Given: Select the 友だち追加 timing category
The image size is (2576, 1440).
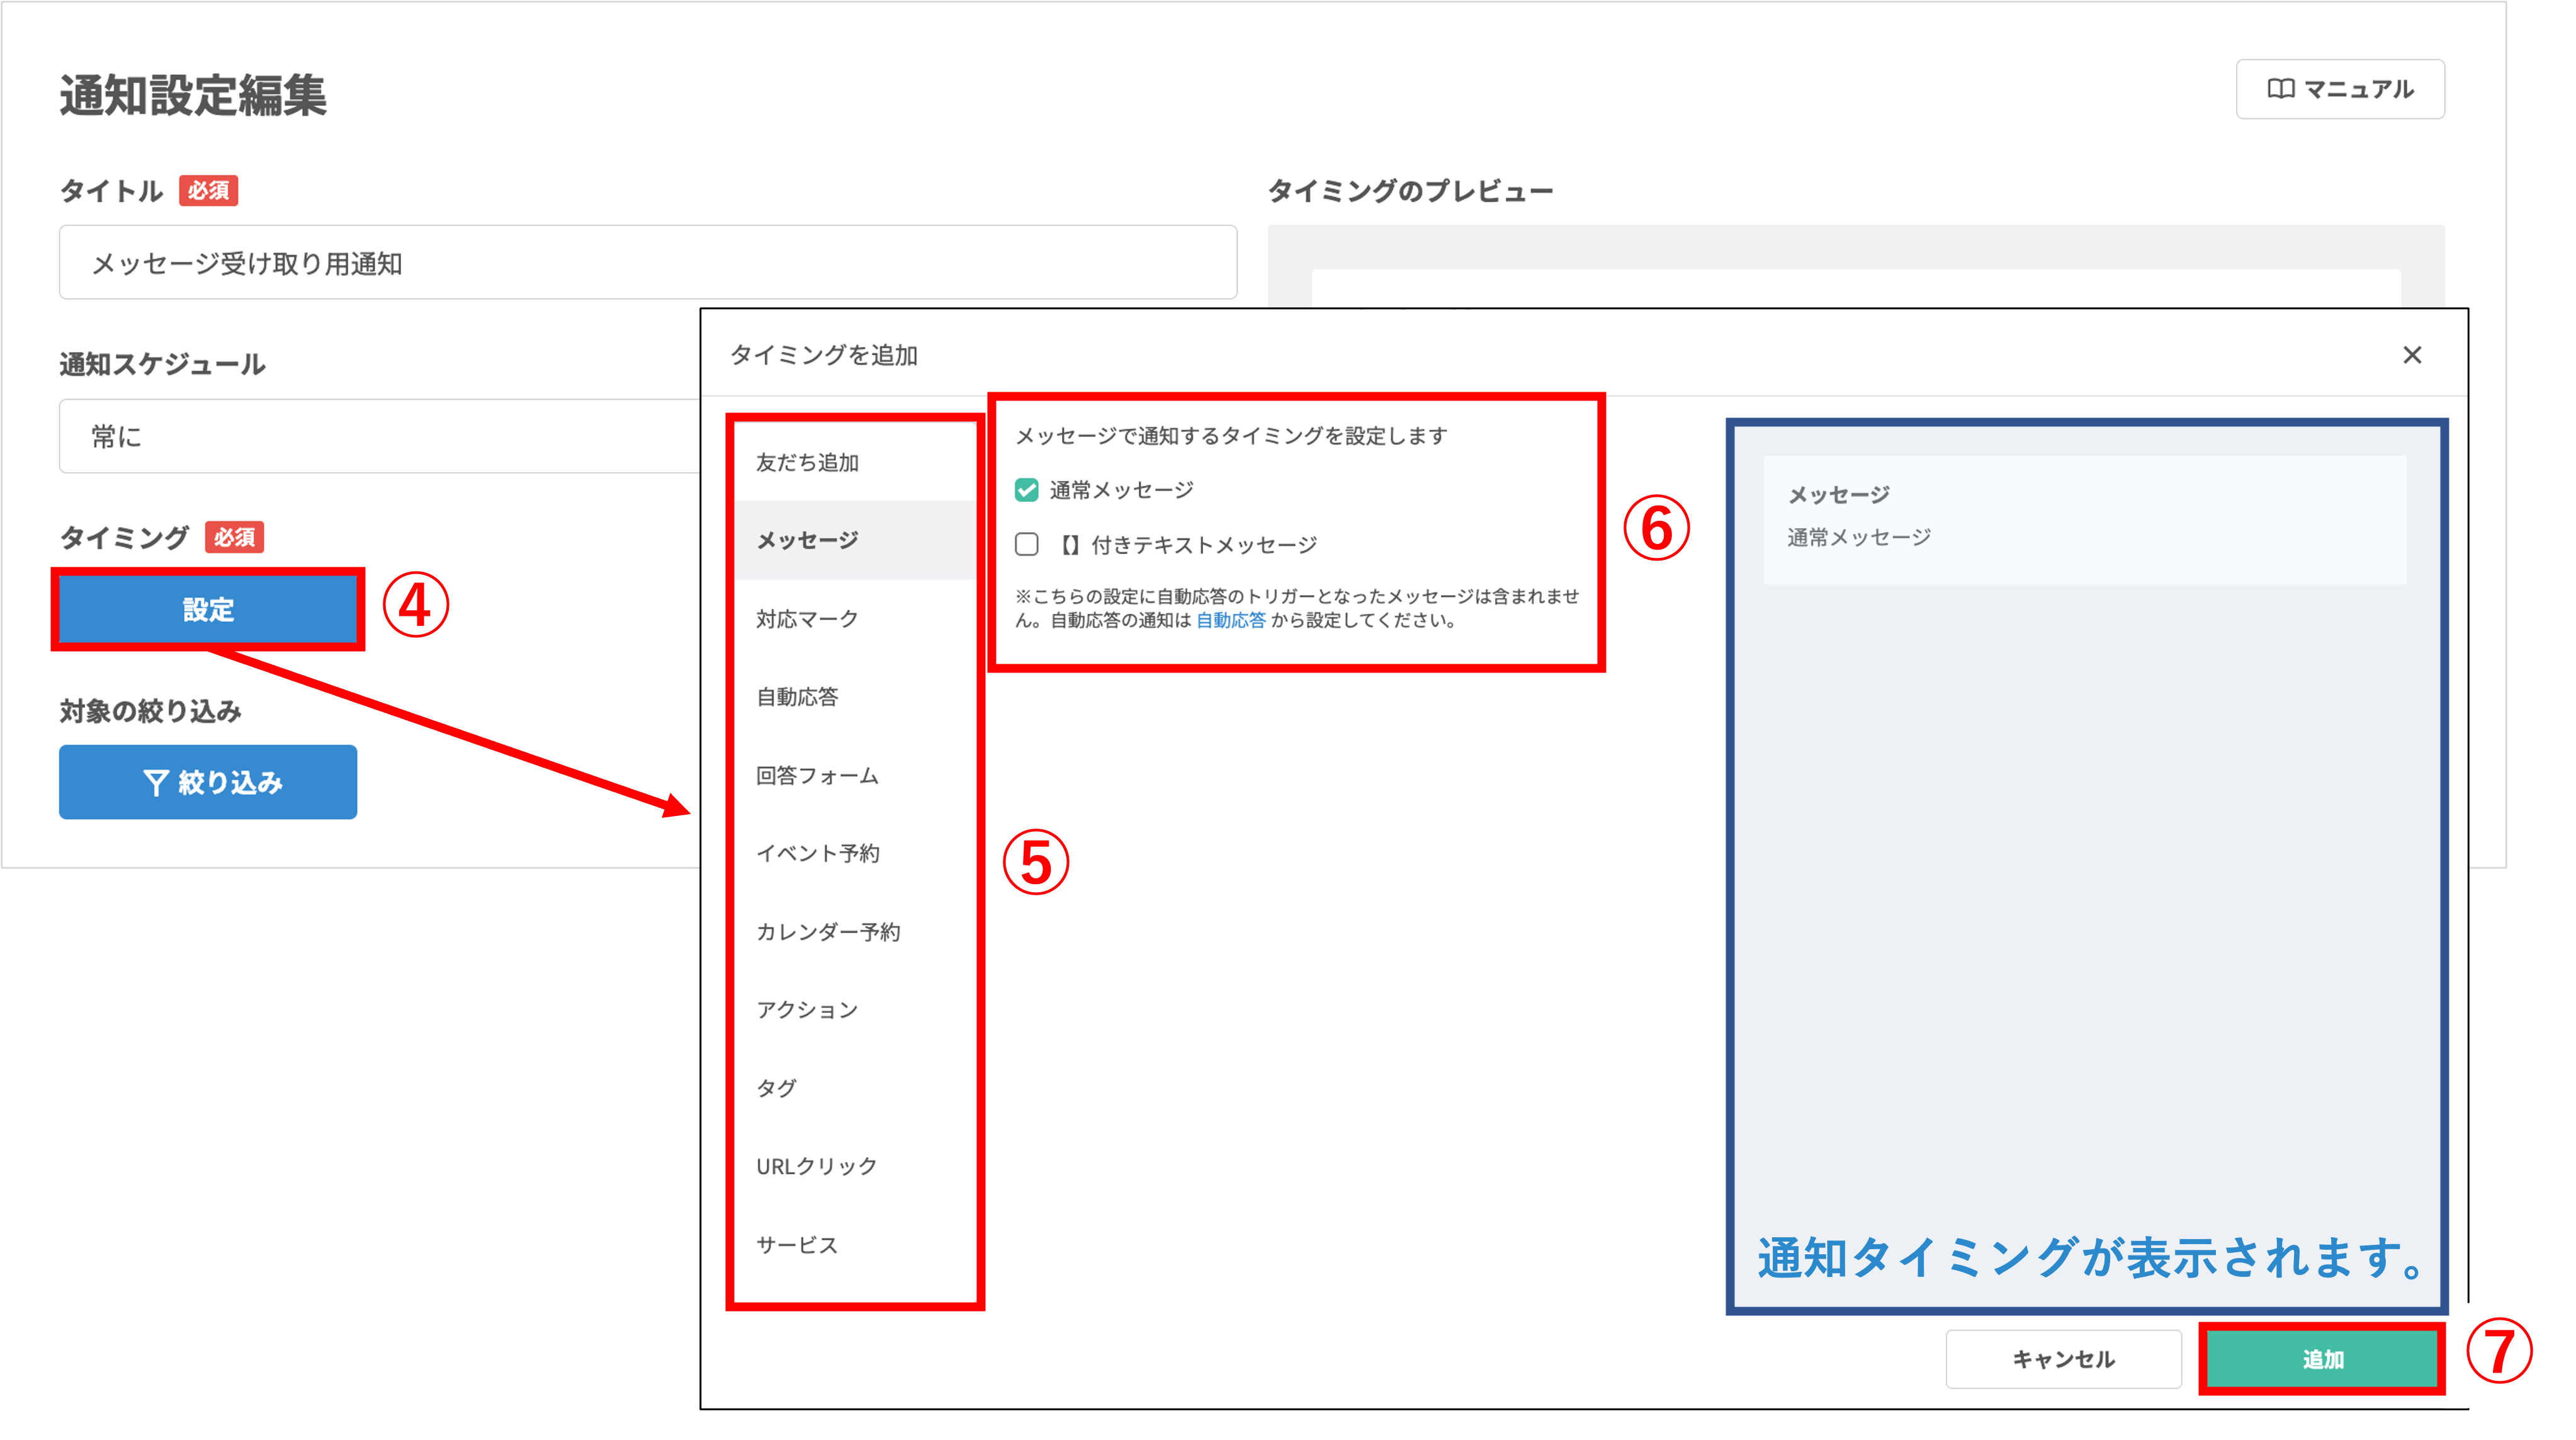Looking at the screenshot, I should 807,463.
